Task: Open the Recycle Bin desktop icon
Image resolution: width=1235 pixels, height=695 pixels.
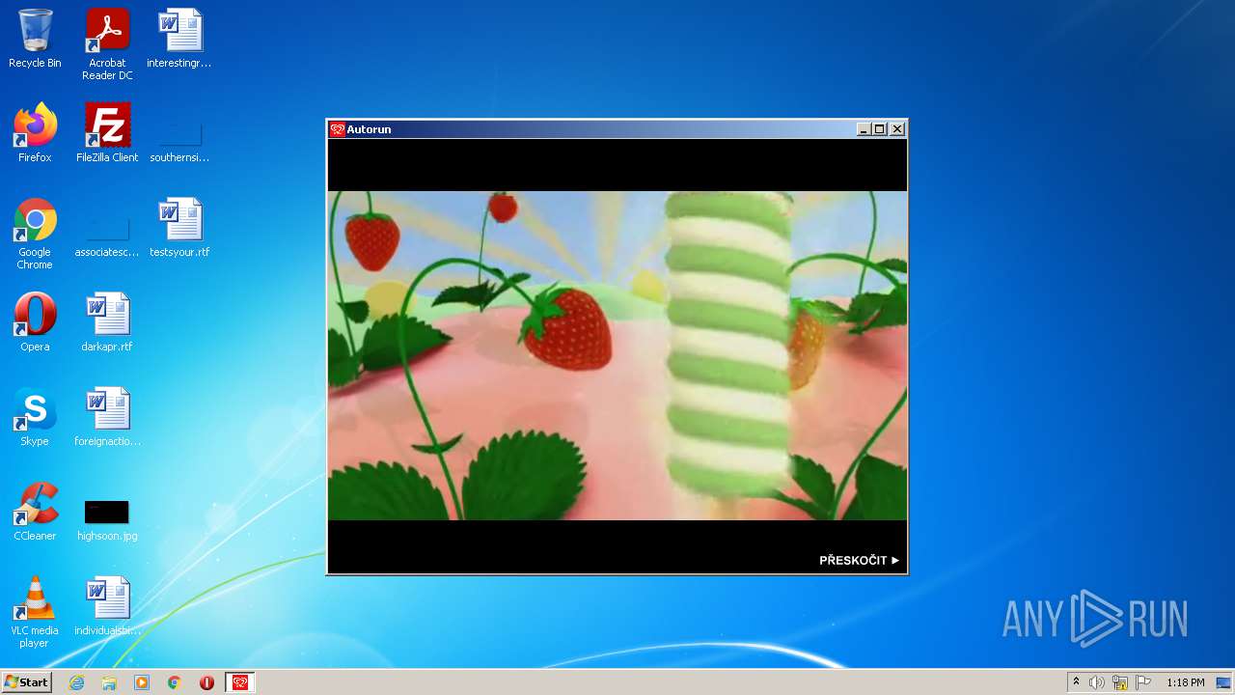Action: pyautogui.click(x=35, y=39)
